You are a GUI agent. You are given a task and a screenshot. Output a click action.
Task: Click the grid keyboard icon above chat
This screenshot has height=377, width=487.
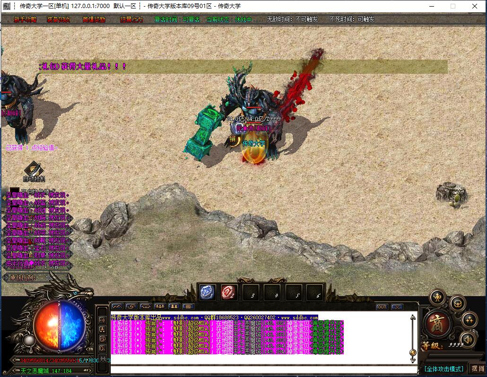pos(188,307)
